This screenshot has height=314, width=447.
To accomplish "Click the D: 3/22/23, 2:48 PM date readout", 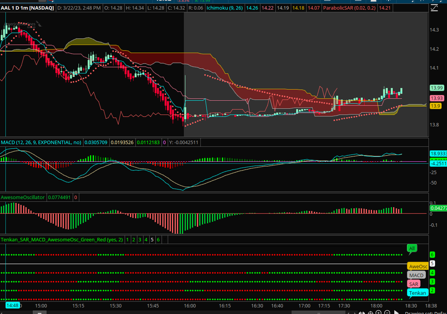I will [79, 8].
